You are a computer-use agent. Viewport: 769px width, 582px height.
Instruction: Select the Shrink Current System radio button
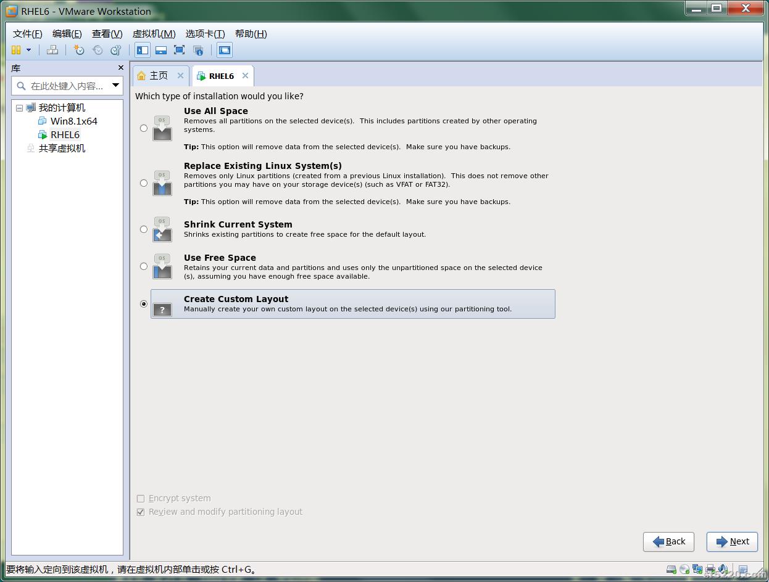tap(144, 229)
